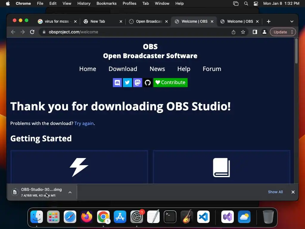Open the Download page link

(123, 69)
